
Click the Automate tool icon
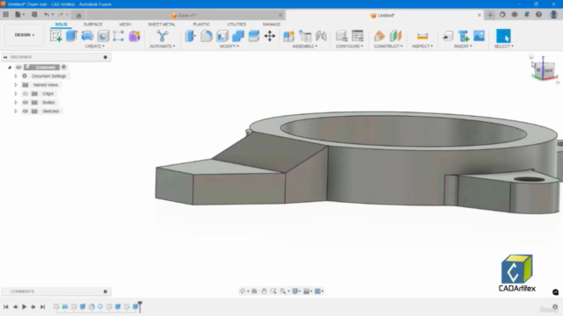click(162, 36)
